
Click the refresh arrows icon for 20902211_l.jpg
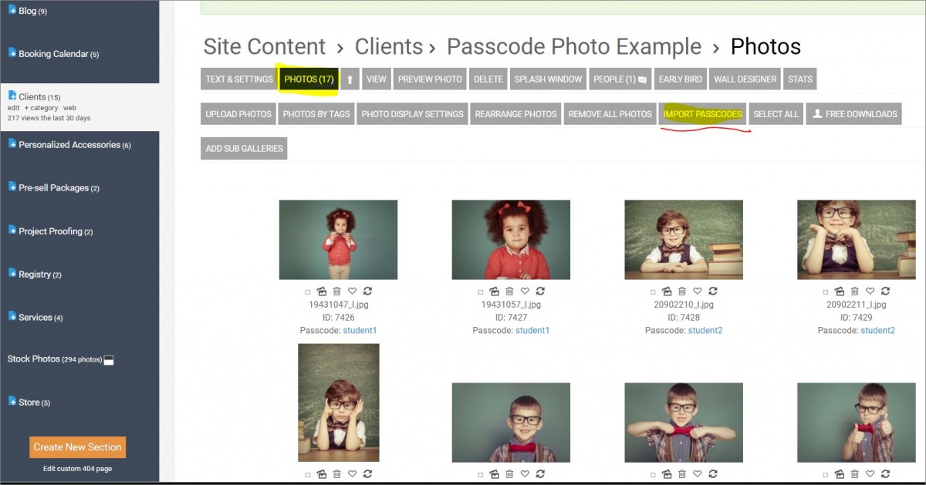click(885, 291)
